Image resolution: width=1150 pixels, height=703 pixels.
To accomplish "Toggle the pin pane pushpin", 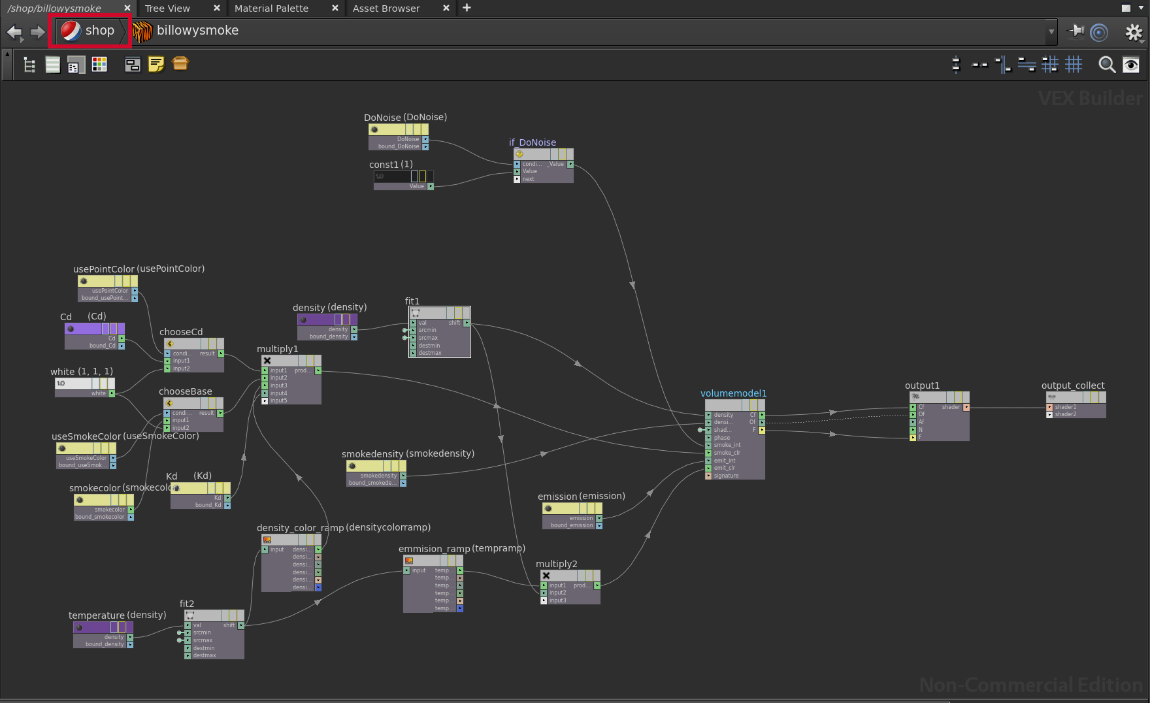I will [x=1075, y=31].
